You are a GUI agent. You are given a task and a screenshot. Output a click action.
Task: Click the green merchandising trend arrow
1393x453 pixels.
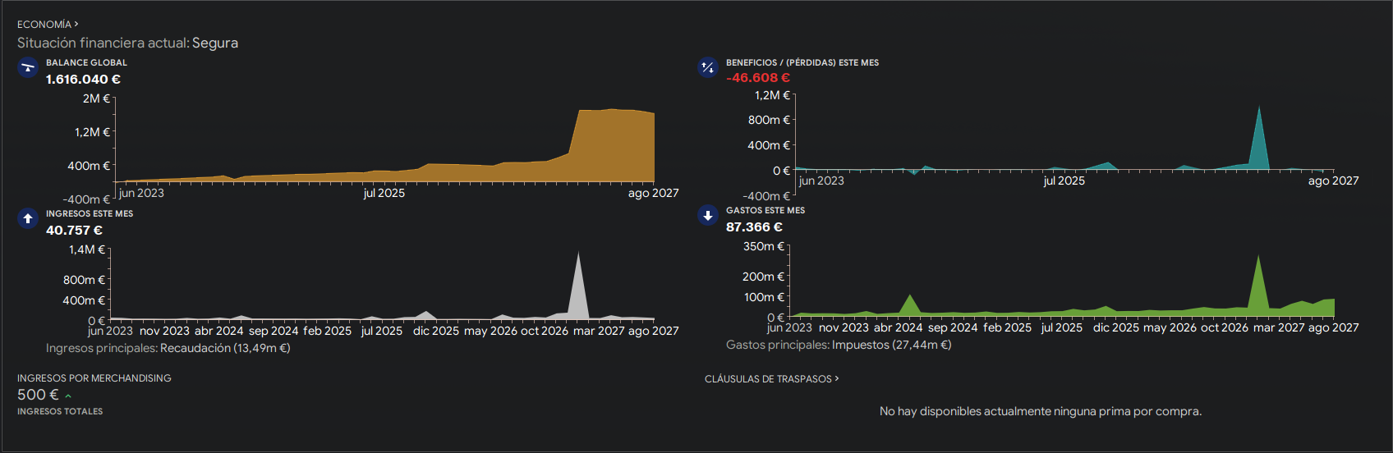68,396
